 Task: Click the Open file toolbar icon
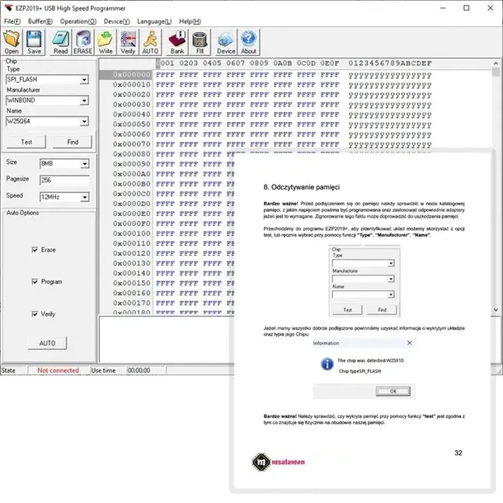12,41
